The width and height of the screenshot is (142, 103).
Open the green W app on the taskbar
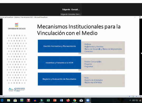tap(22, 100)
